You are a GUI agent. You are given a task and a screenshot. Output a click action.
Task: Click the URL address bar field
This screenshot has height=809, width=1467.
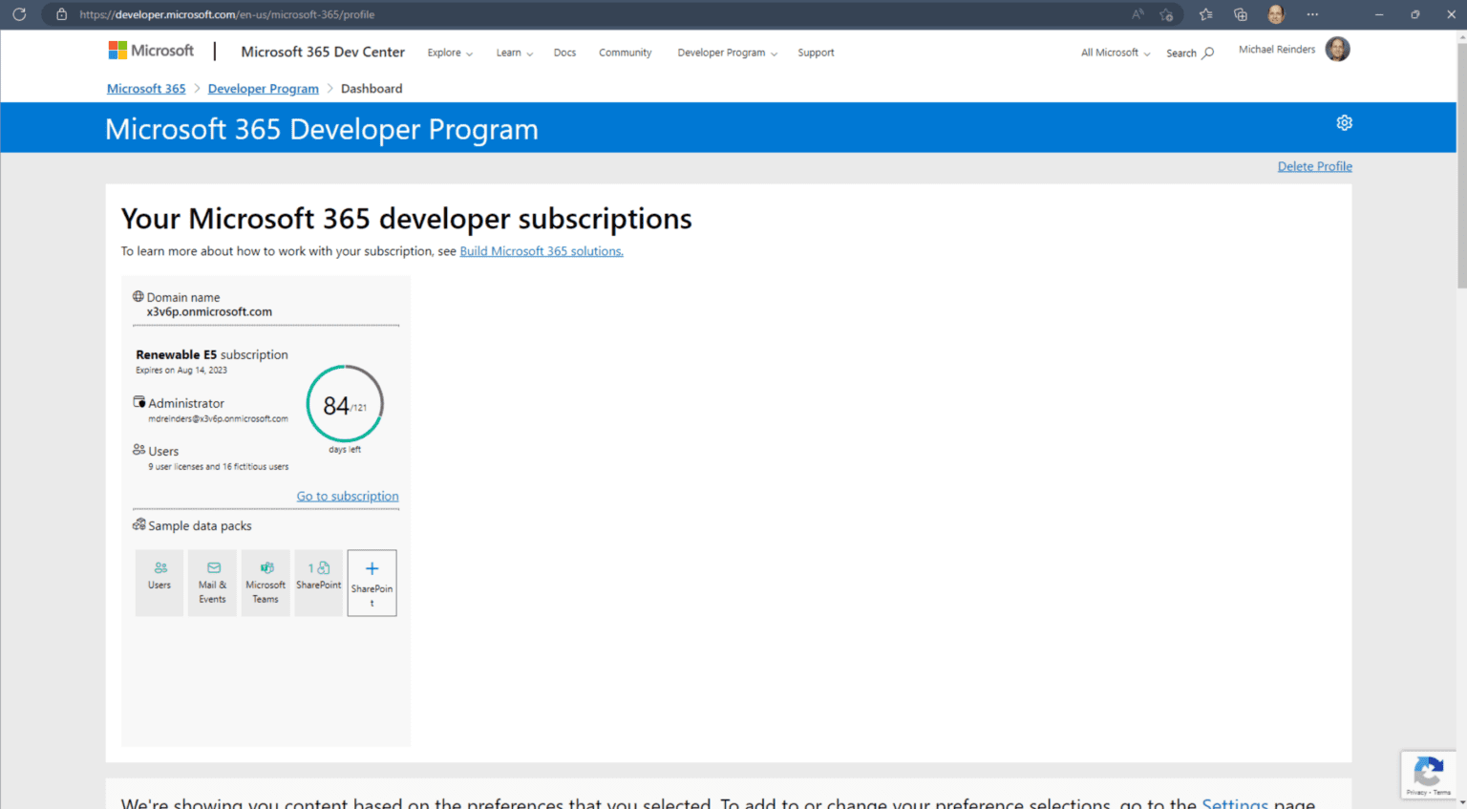tap(573, 14)
